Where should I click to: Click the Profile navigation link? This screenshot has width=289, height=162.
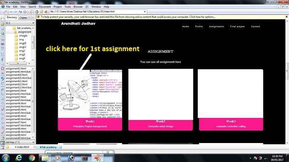tap(199, 26)
